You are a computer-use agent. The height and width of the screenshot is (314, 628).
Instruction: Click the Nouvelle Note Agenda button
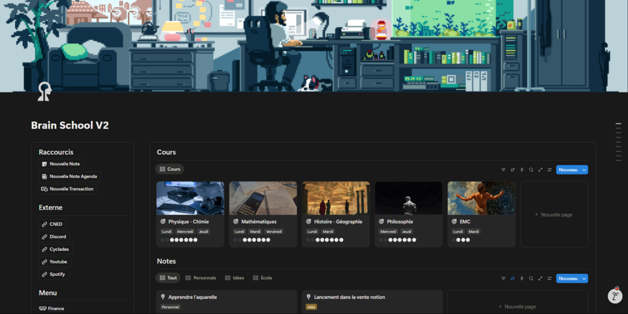pos(70,177)
